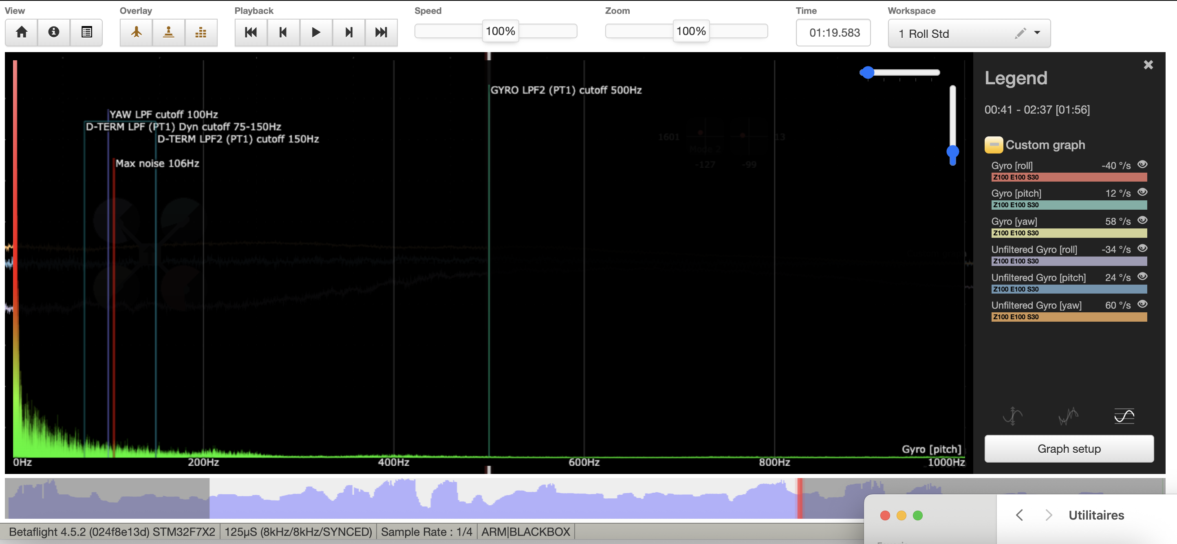Click the Gyro [roll] legend label
The image size is (1177, 544).
pos(1012,165)
